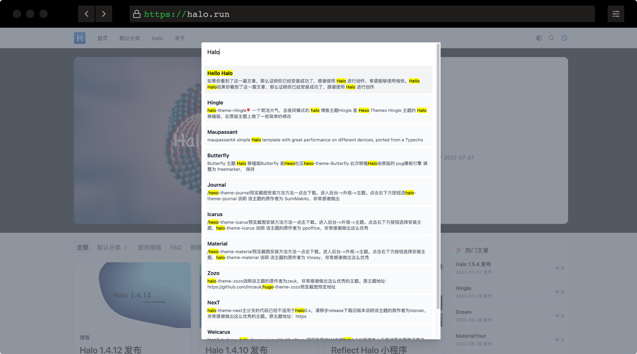Click the search dialog vertical scrollbar
637x354 pixels.
tap(438, 177)
